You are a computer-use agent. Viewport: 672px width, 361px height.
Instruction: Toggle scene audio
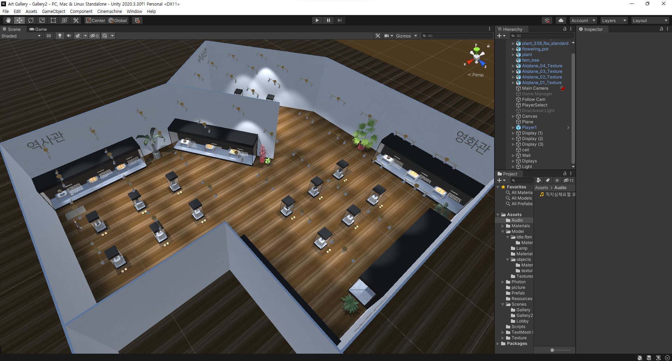click(x=69, y=36)
